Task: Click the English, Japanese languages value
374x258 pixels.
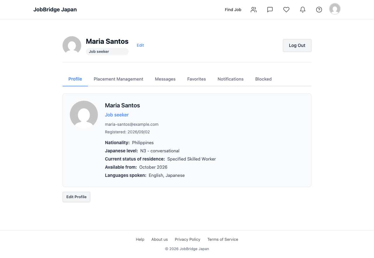Action: (x=167, y=175)
